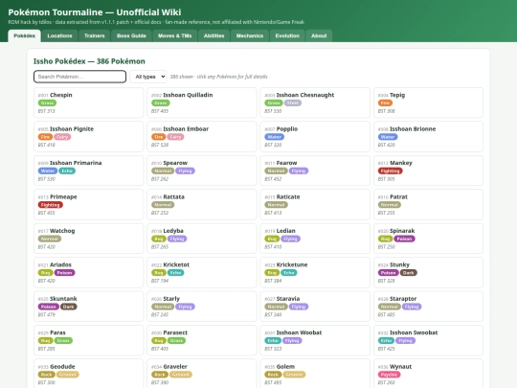Open the Tepig Pokédex card

(x=428, y=103)
